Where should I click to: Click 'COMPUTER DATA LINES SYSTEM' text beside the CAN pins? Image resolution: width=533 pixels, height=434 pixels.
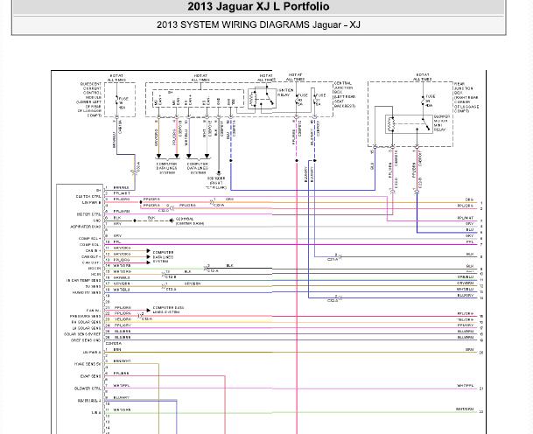click(163, 257)
